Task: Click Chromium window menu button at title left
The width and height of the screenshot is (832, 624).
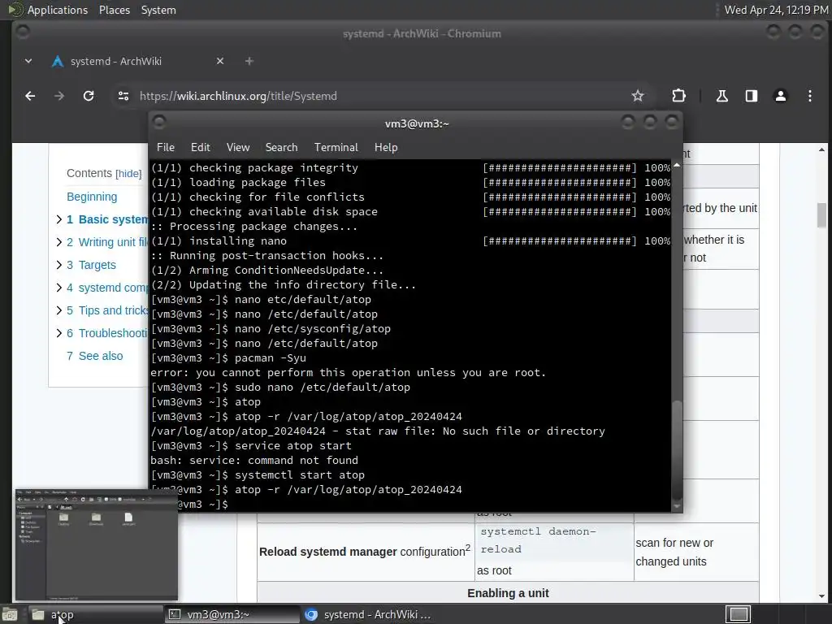Action: point(23,32)
